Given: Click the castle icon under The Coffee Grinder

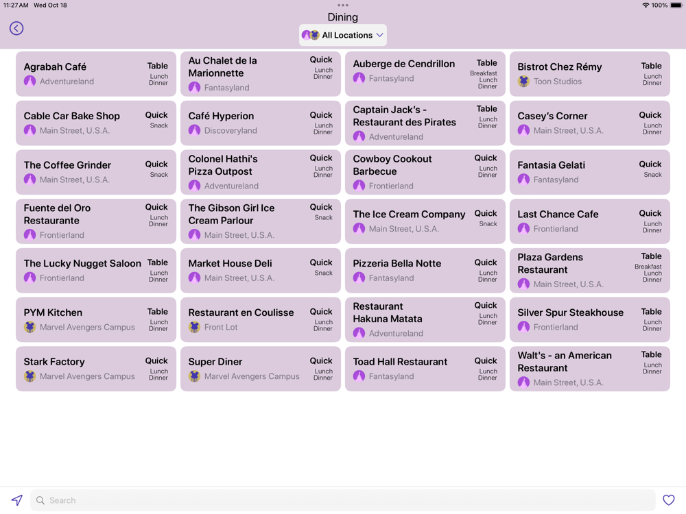Looking at the screenshot, I should (29, 180).
